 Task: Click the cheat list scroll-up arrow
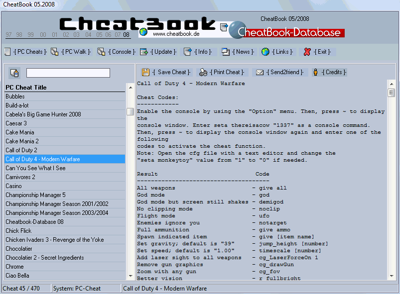pos(131,88)
